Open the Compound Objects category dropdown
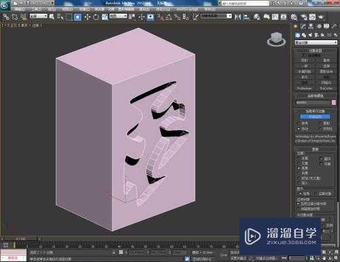 tap(316, 42)
